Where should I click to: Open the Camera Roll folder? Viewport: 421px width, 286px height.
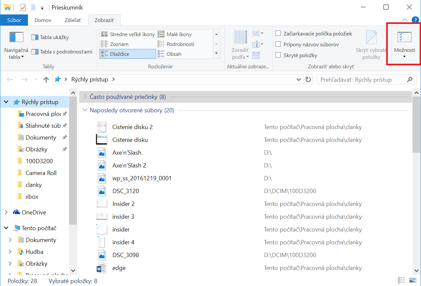click(41, 173)
